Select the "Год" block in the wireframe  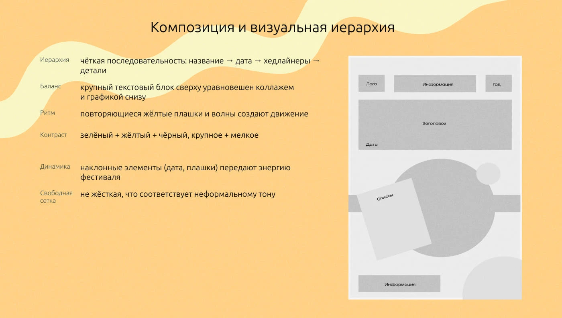(499, 84)
